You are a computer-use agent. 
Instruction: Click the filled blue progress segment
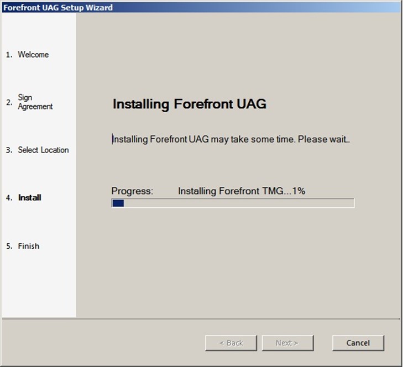pyautogui.click(x=118, y=203)
